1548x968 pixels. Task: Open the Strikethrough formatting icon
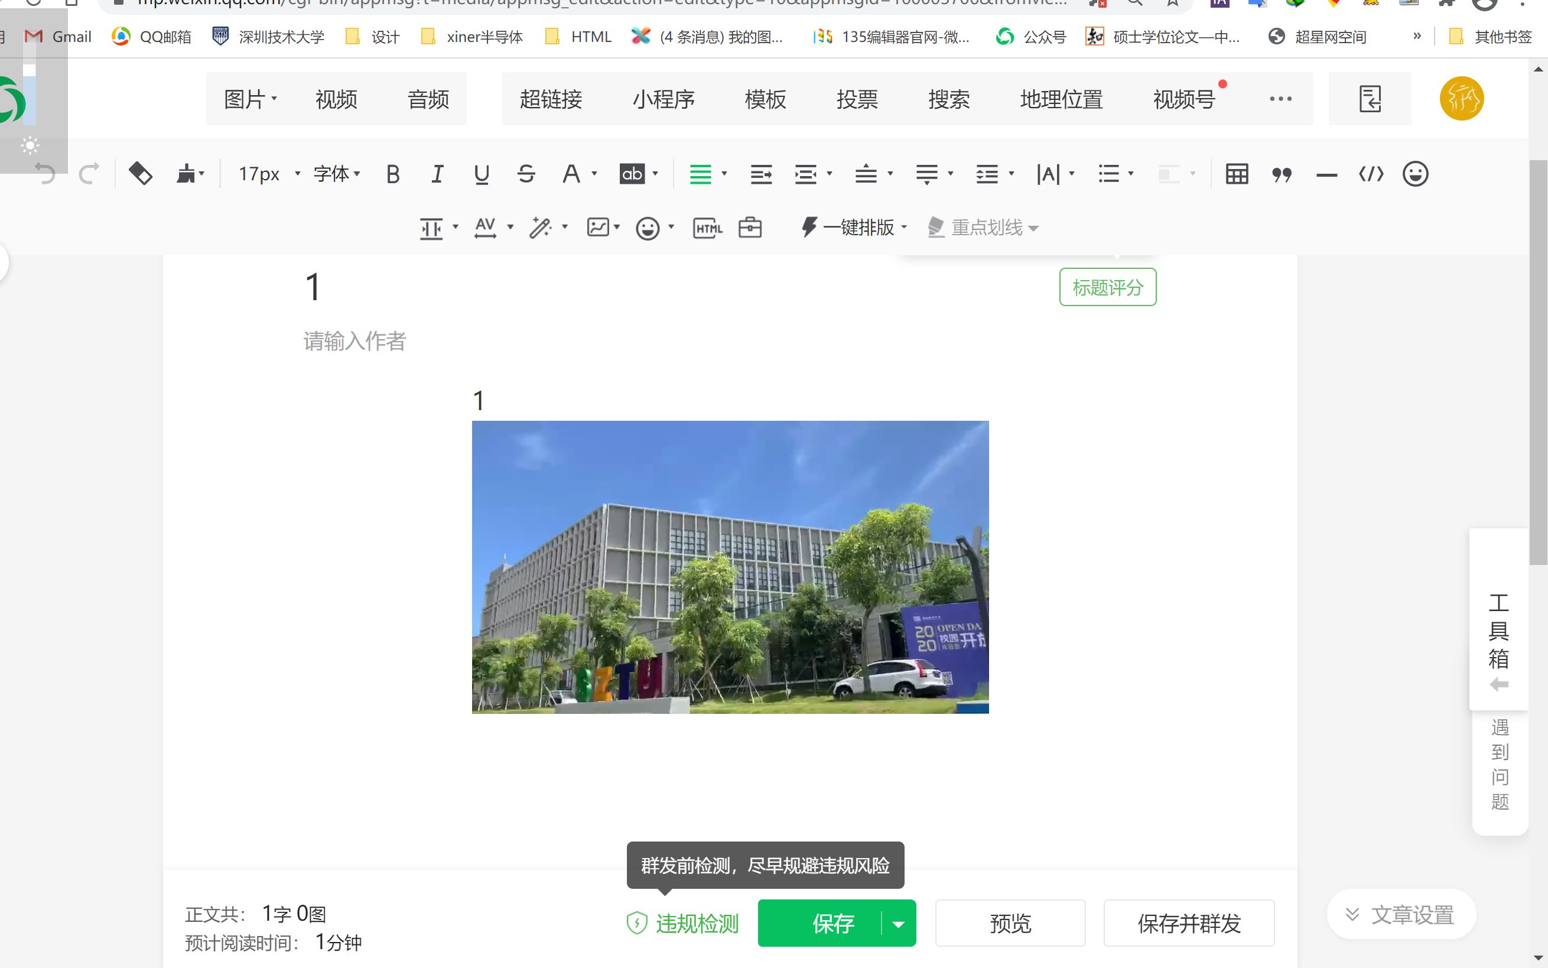coord(526,174)
